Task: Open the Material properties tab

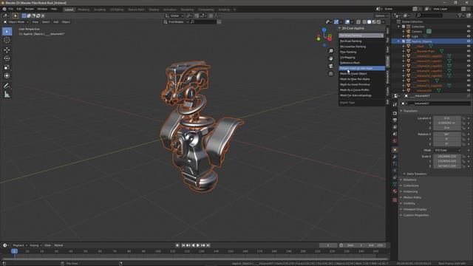Action: click(395, 191)
